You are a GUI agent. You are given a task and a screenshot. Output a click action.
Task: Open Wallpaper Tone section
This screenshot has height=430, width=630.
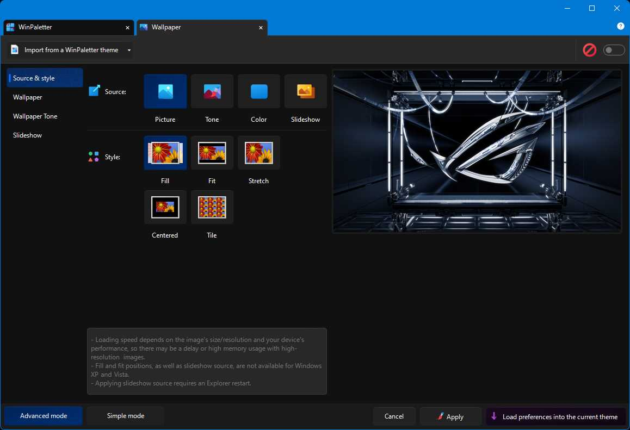45,116
